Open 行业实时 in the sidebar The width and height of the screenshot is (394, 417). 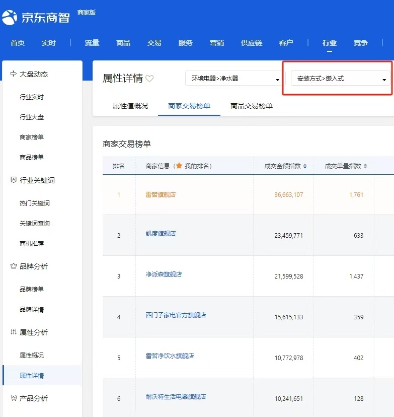(32, 97)
